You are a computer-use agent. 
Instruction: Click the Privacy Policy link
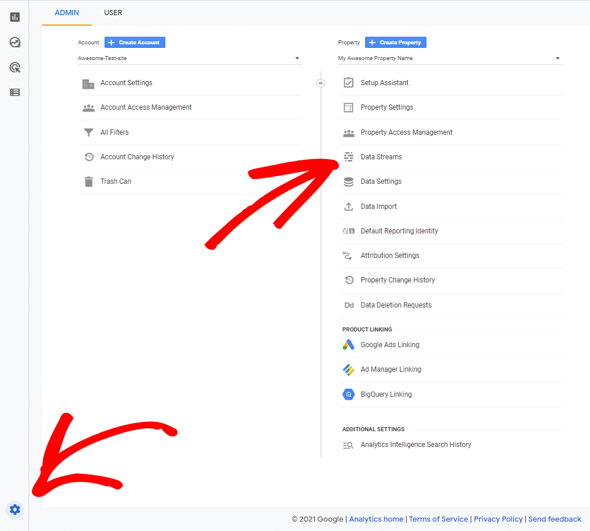(x=498, y=519)
